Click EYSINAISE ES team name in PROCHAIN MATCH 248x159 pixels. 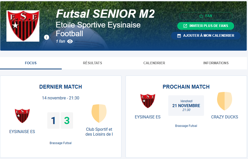pyautogui.click(x=148, y=117)
